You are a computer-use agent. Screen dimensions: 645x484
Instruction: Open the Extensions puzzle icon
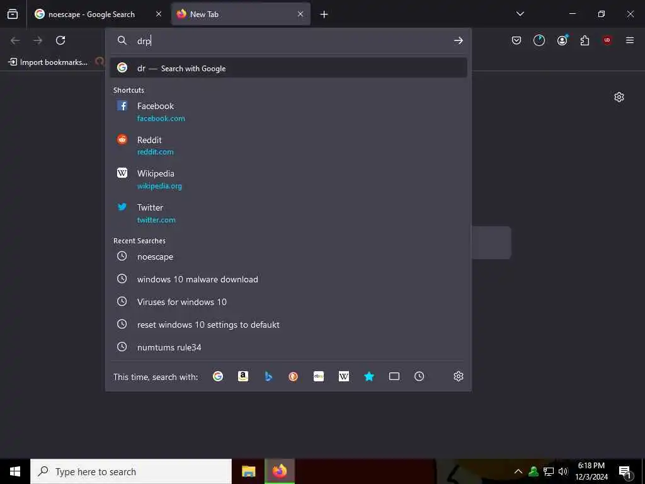(x=585, y=40)
